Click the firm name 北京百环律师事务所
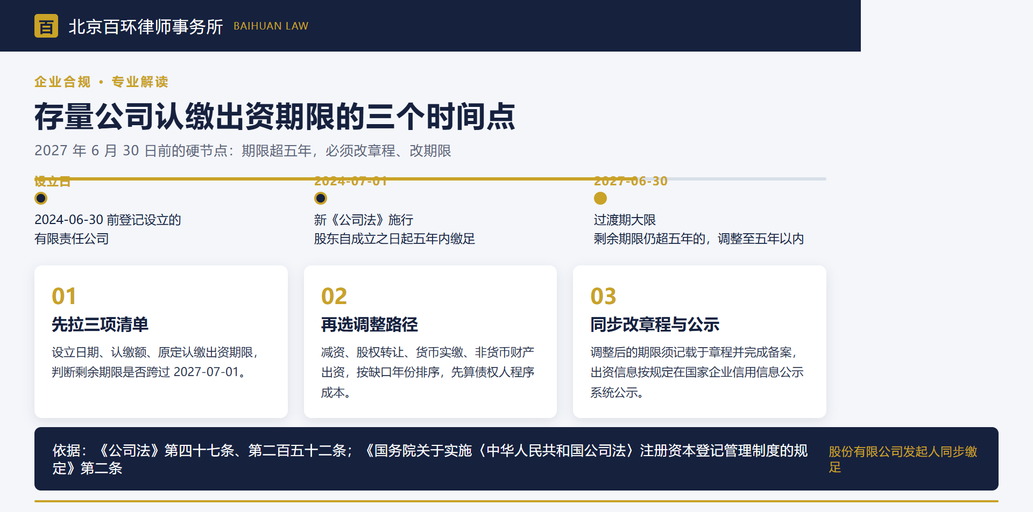Image resolution: width=1033 pixels, height=512 pixels. 146,26
